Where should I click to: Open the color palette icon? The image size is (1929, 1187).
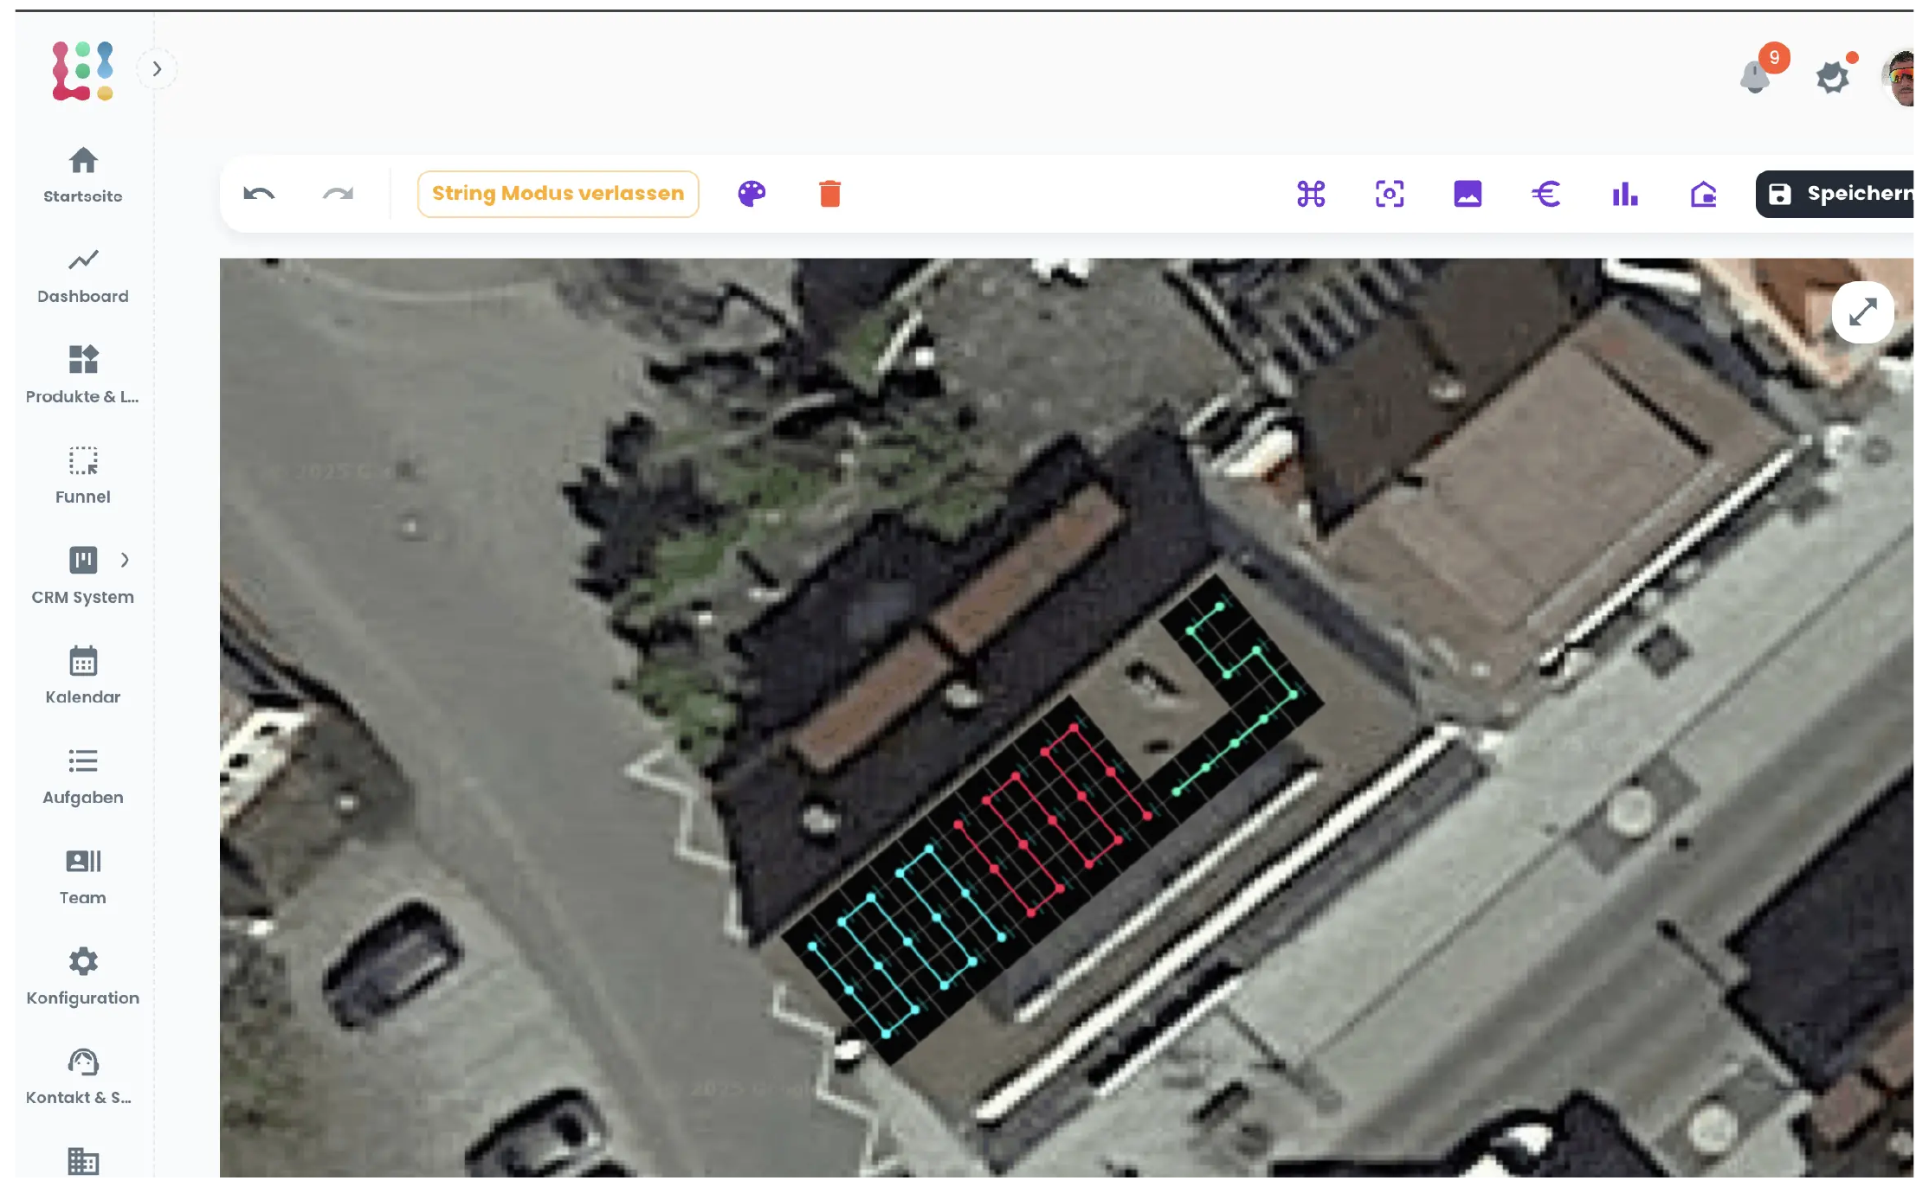click(x=752, y=194)
